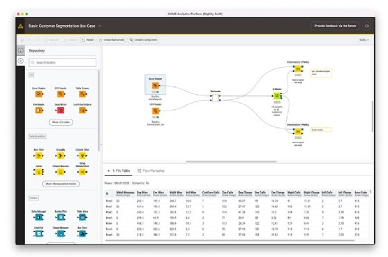Screen dimensions: 388x257
Task: Click the Excel Reader node on the workflow canvas
Action: (x=155, y=86)
